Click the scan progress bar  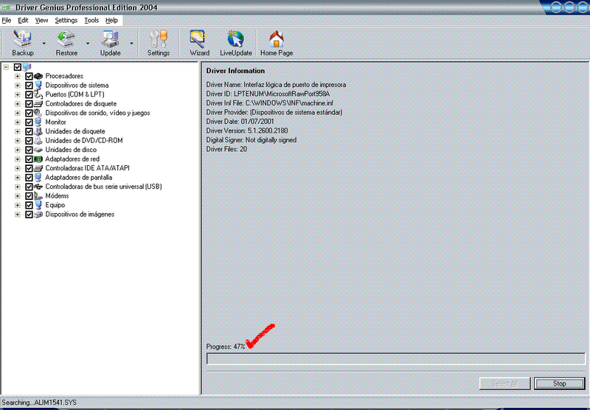click(x=396, y=358)
